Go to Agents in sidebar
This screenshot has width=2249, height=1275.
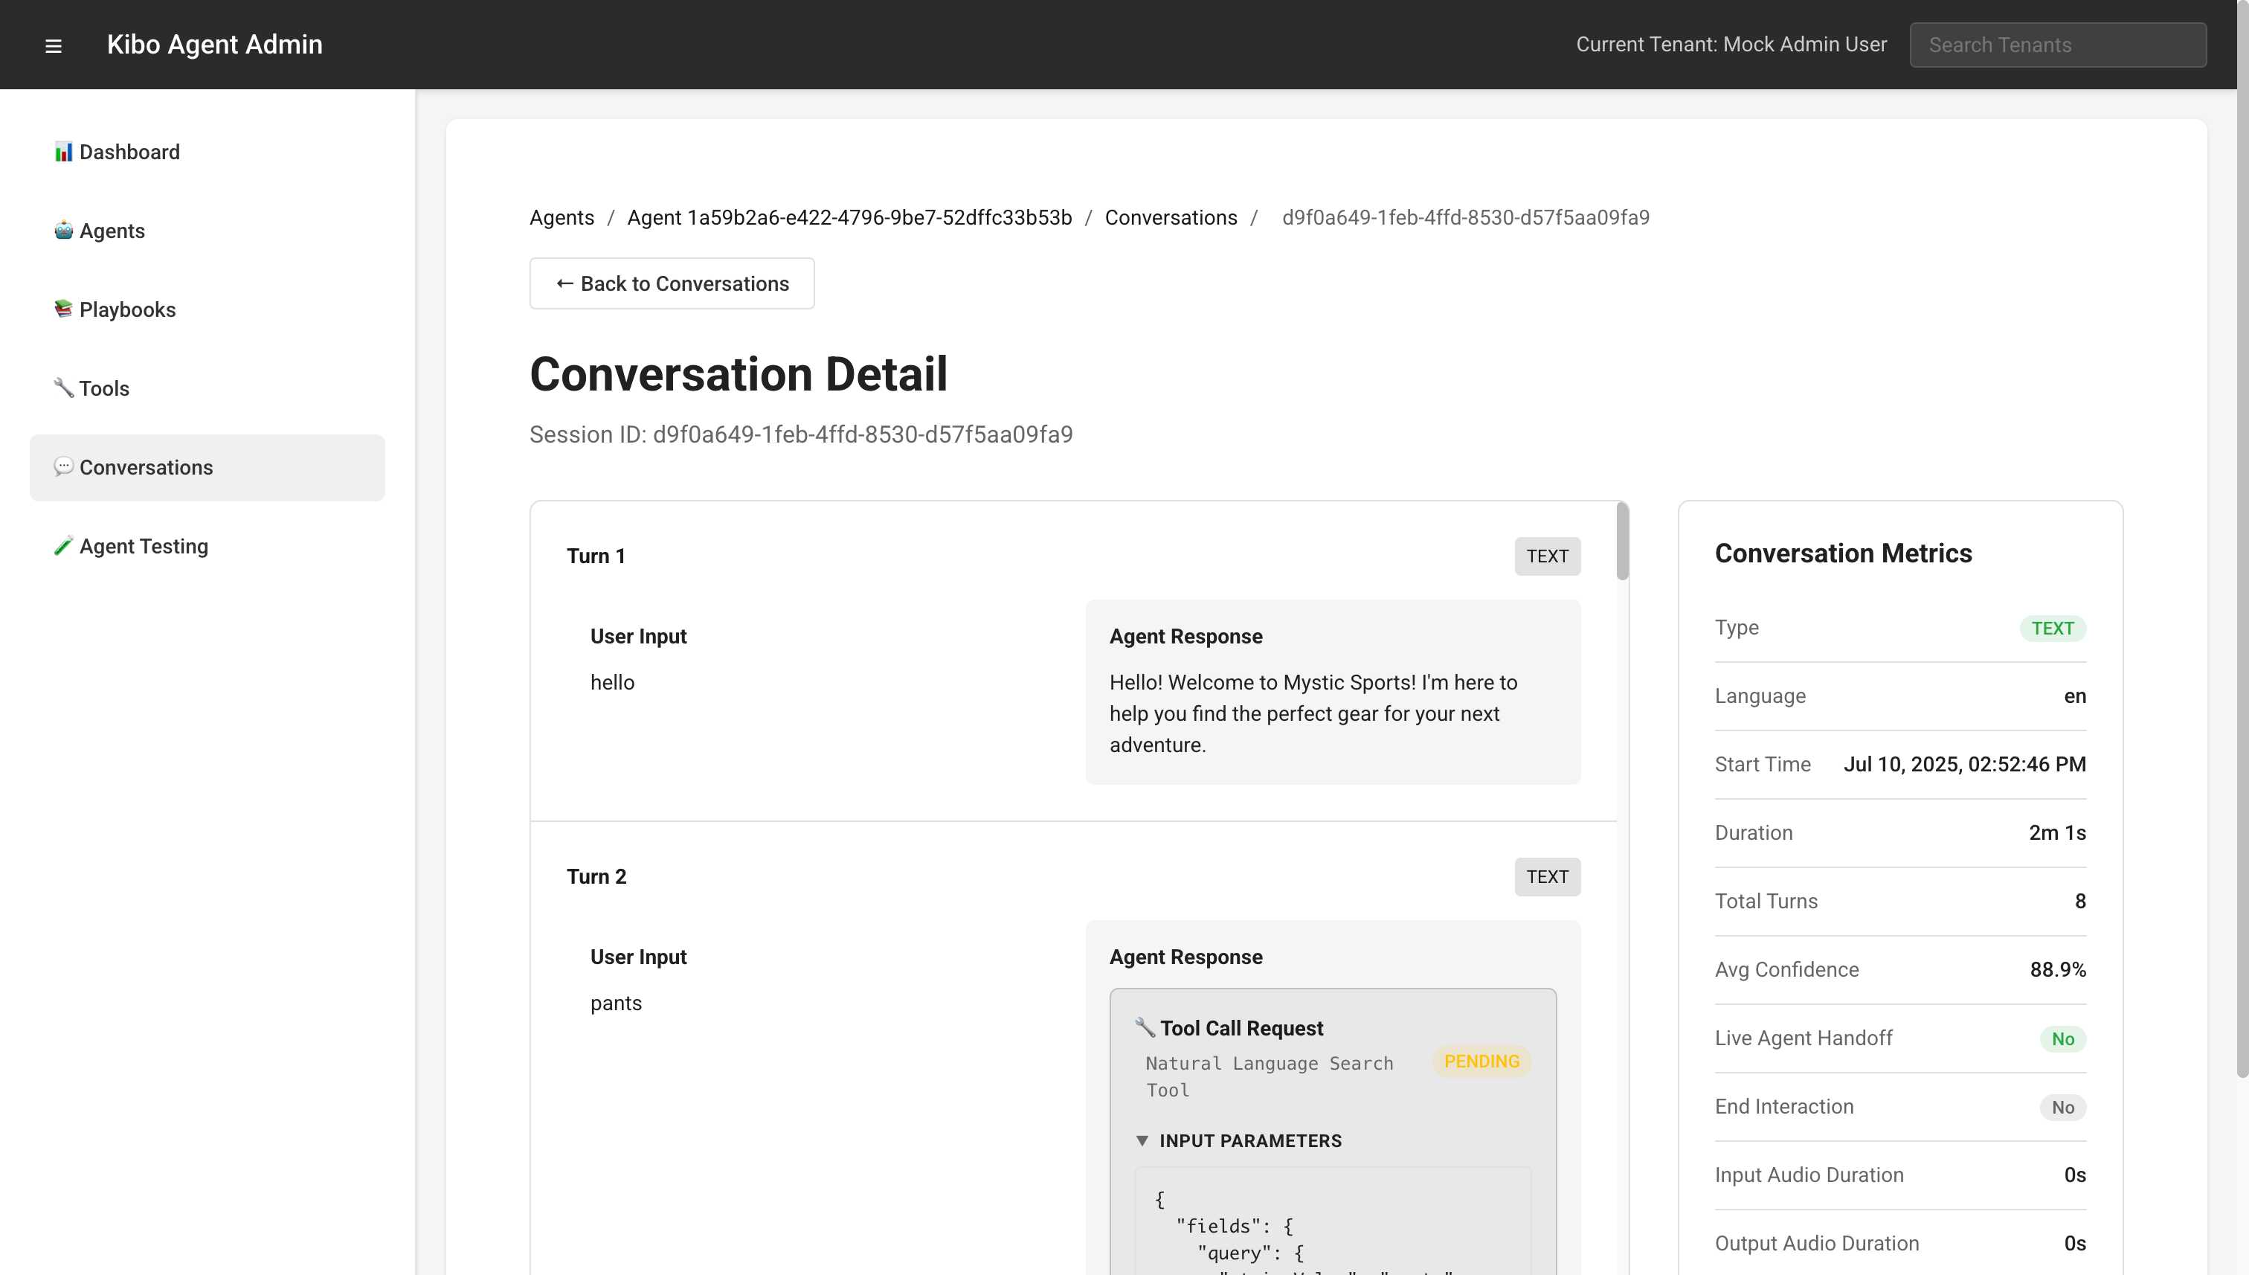click(207, 231)
